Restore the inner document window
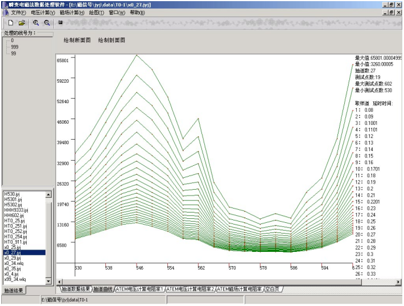 tap(390, 13)
